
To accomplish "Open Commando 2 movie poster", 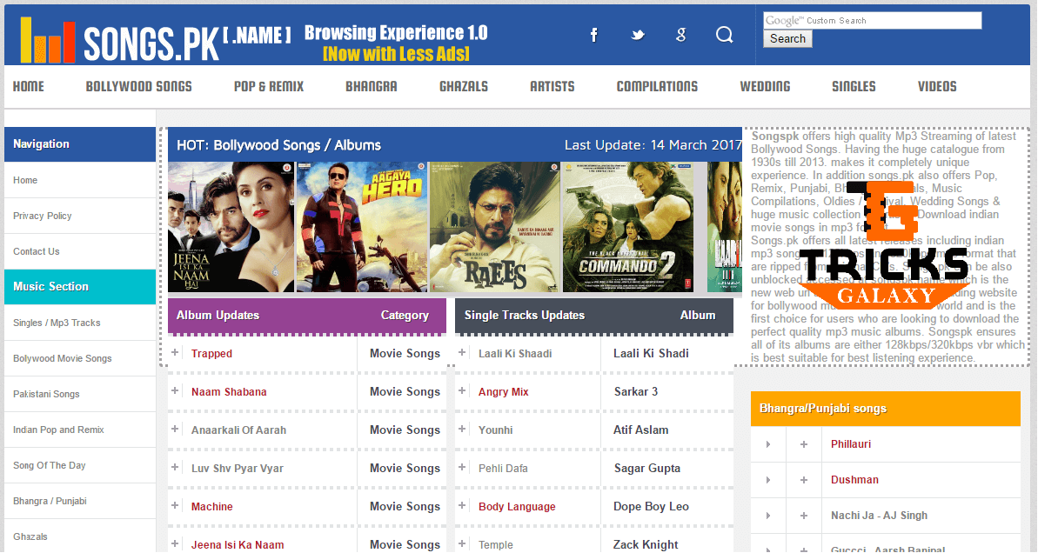I will pos(627,227).
